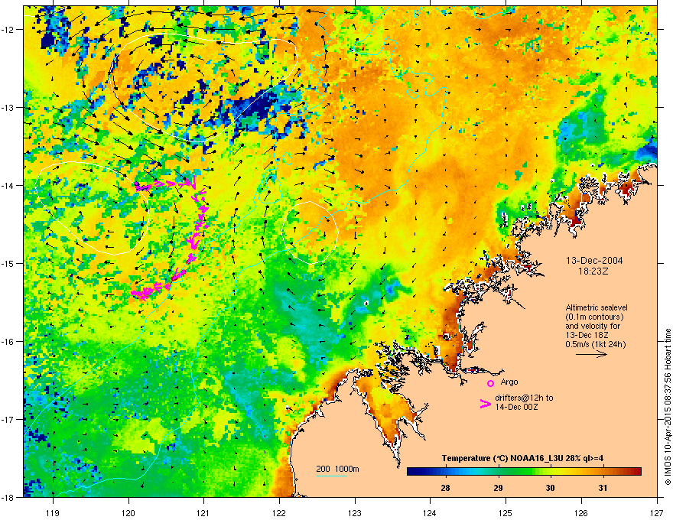Click the IMOS copyright timestamp text
Screen dimensions: 673x520
[668, 406]
